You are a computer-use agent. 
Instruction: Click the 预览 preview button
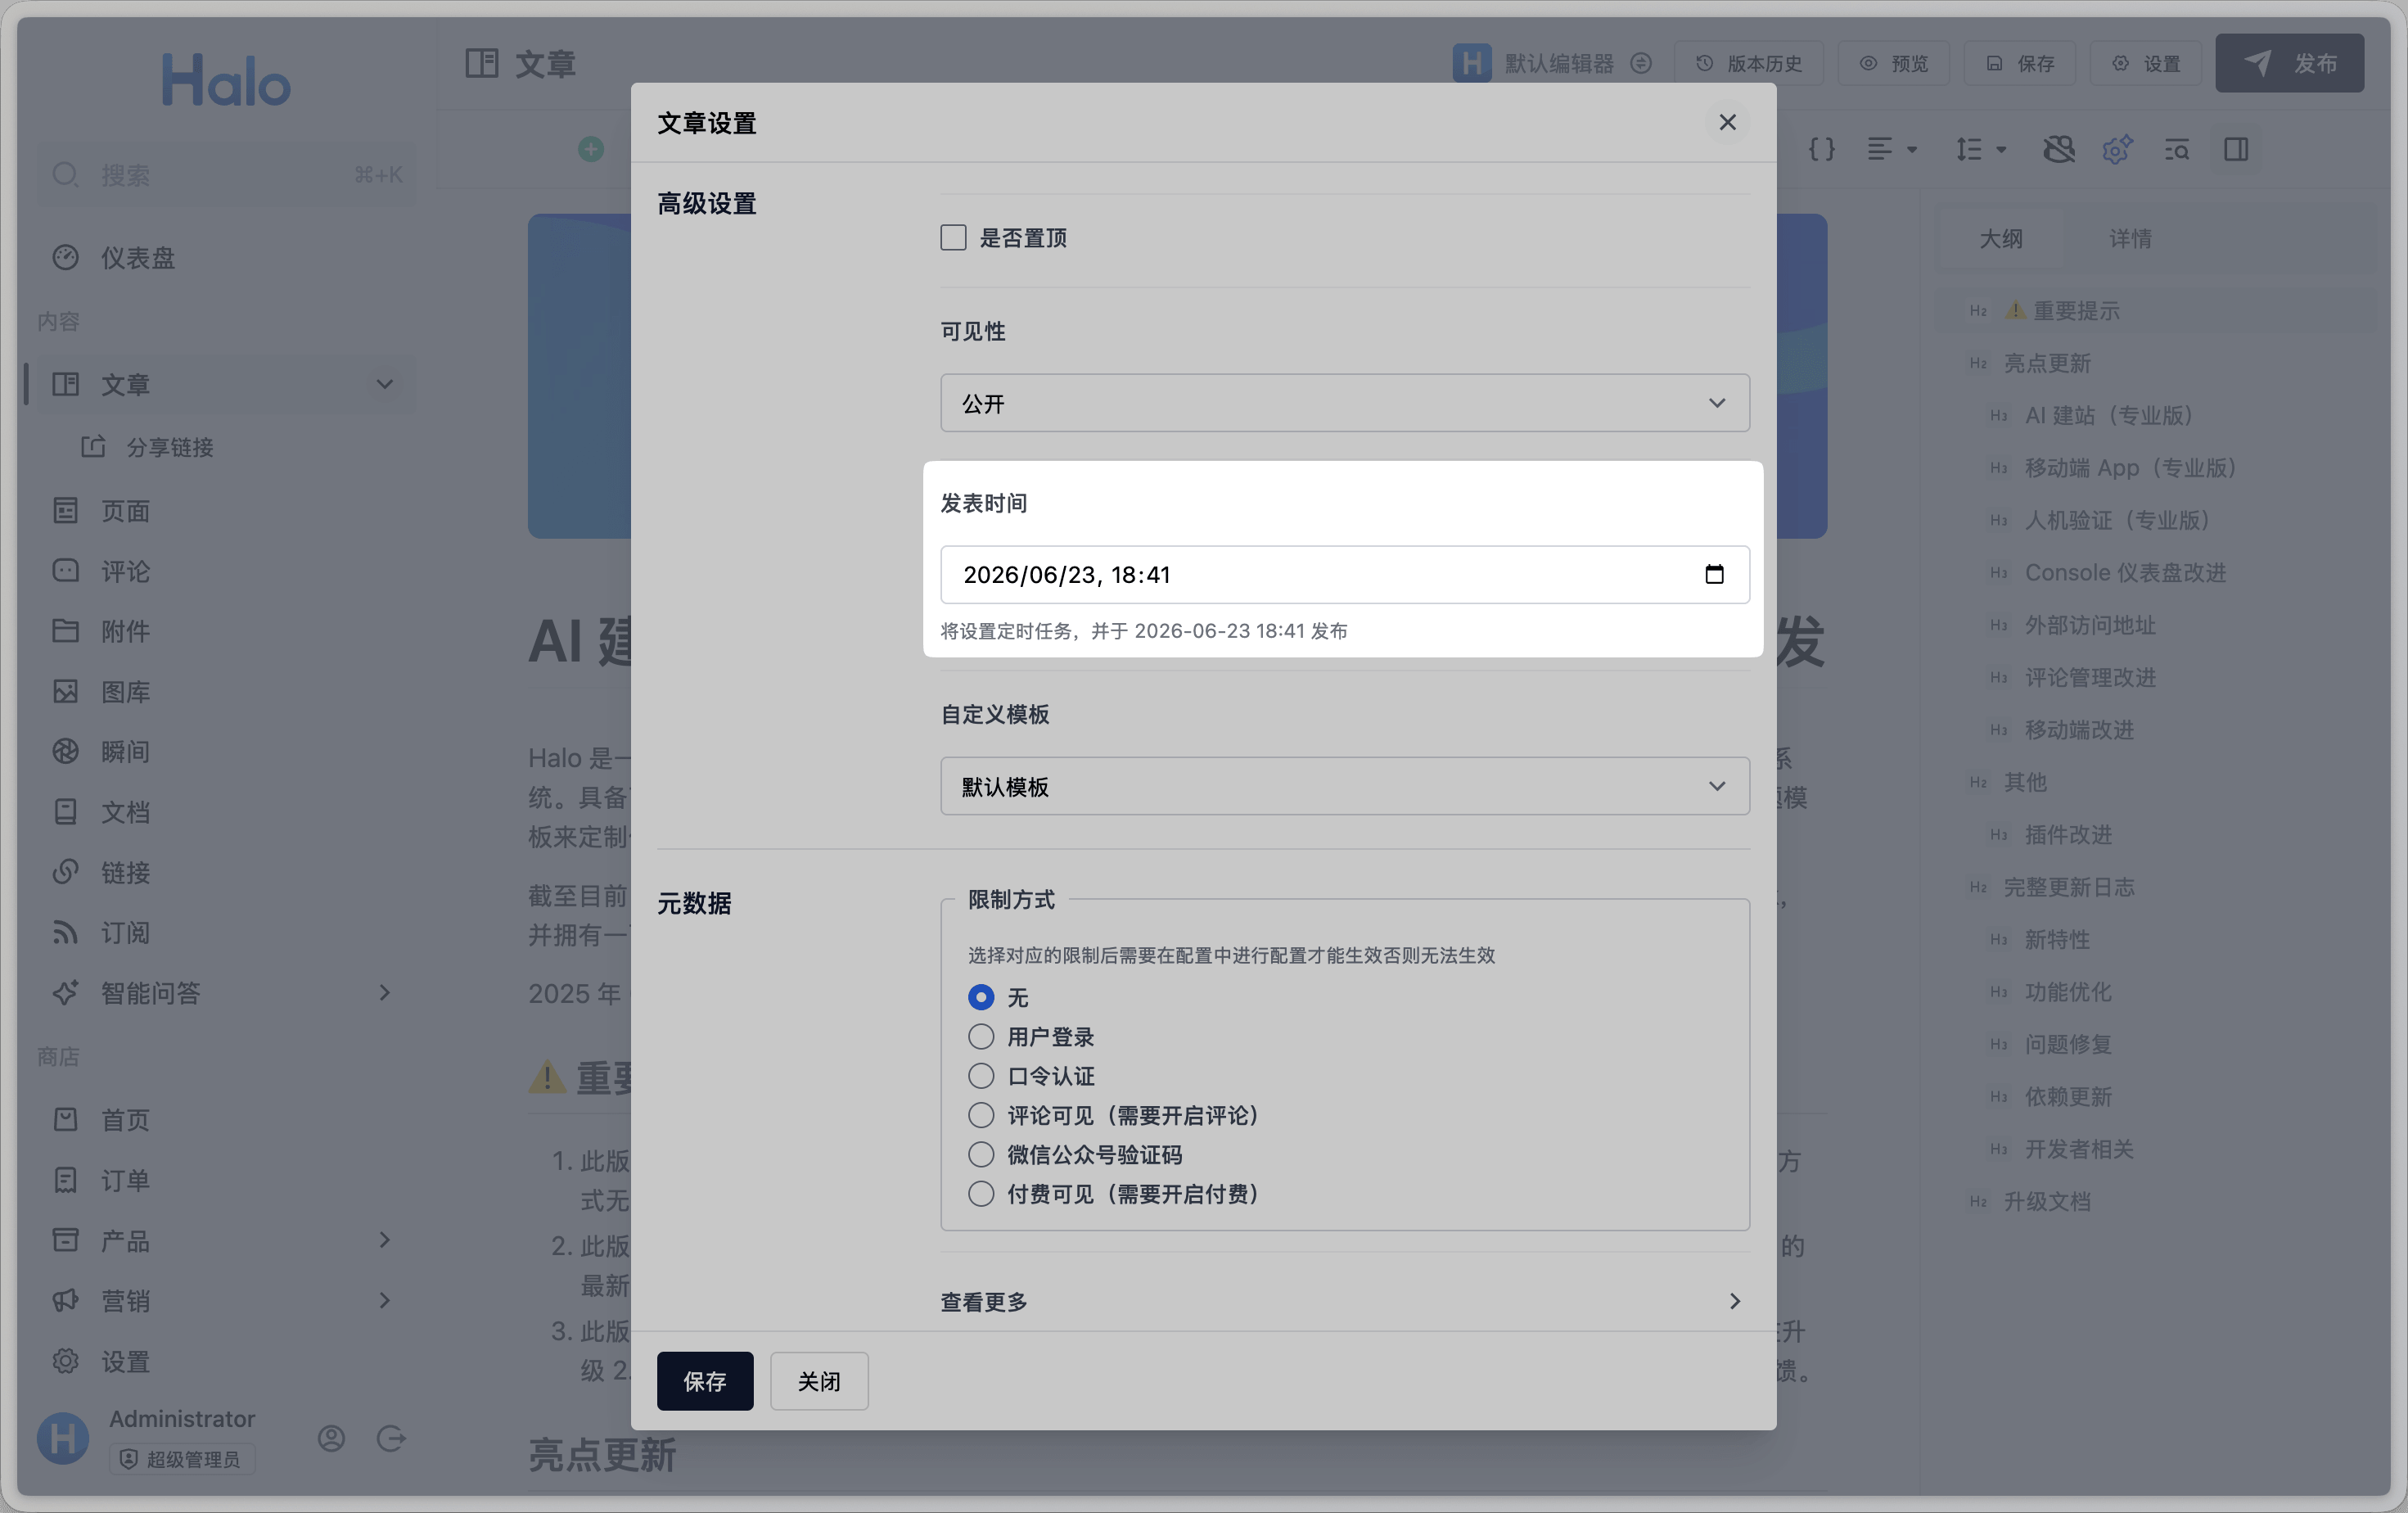tap(1893, 63)
